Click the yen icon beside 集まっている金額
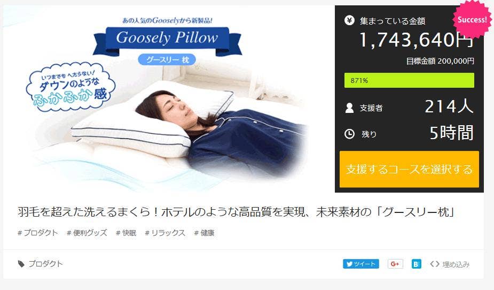Screen dimensions: 494x290 coord(349,20)
